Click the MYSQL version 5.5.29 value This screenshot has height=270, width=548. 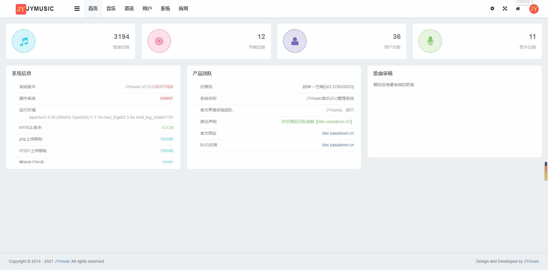click(167, 127)
